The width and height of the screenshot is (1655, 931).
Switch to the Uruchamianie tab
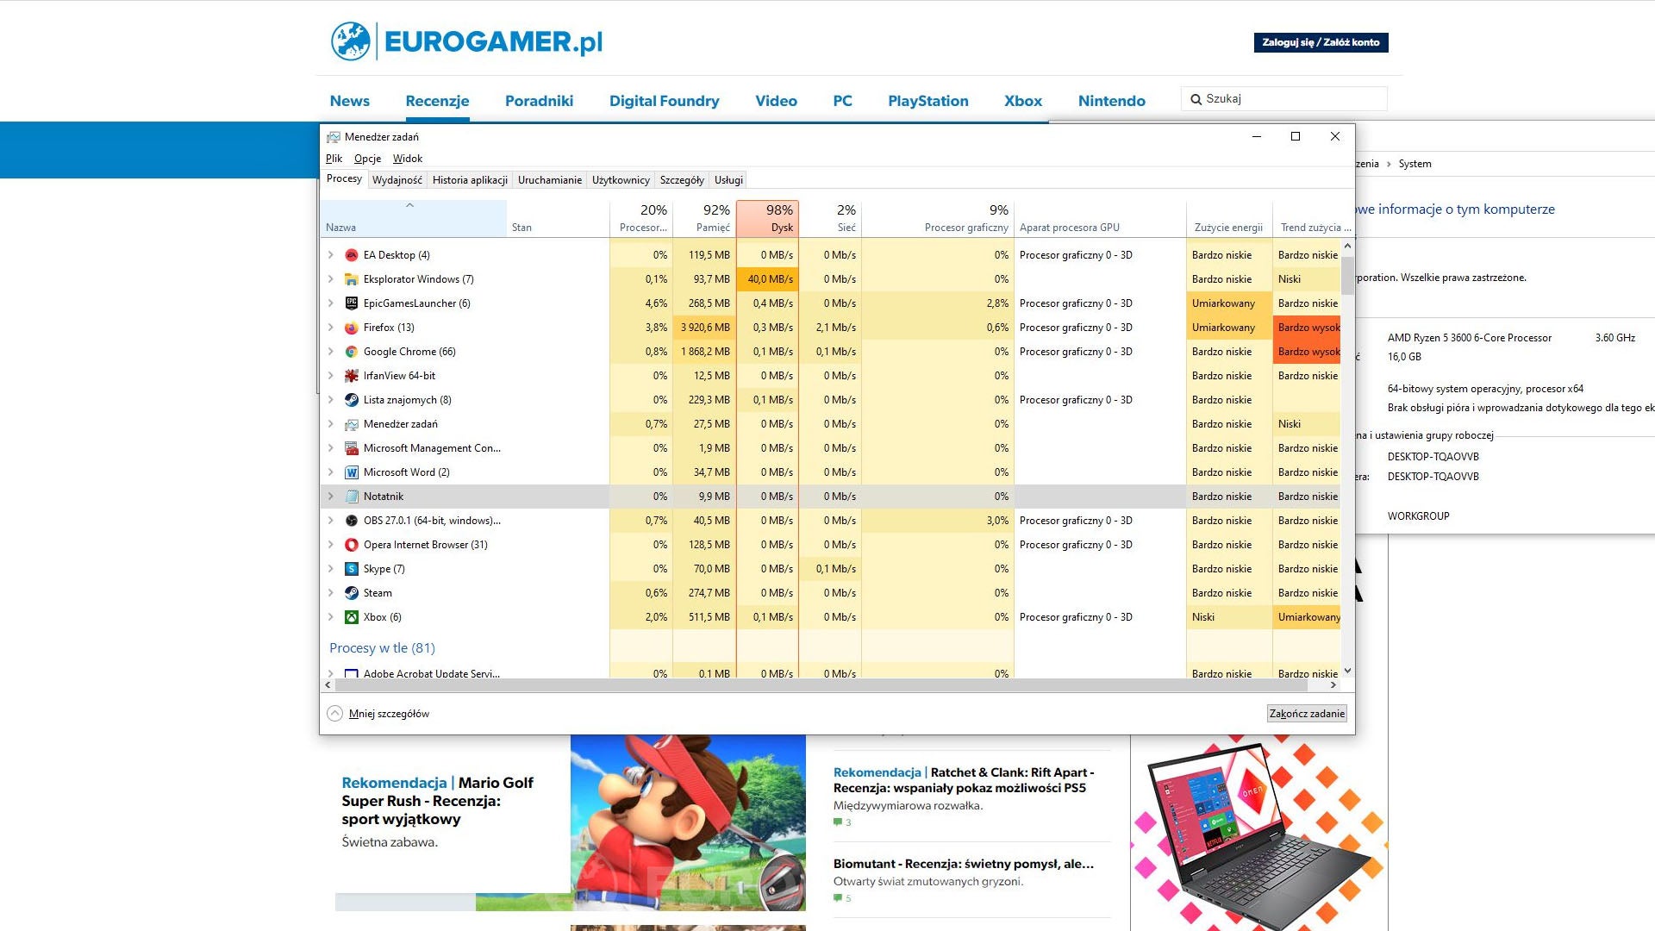pyautogui.click(x=550, y=180)
